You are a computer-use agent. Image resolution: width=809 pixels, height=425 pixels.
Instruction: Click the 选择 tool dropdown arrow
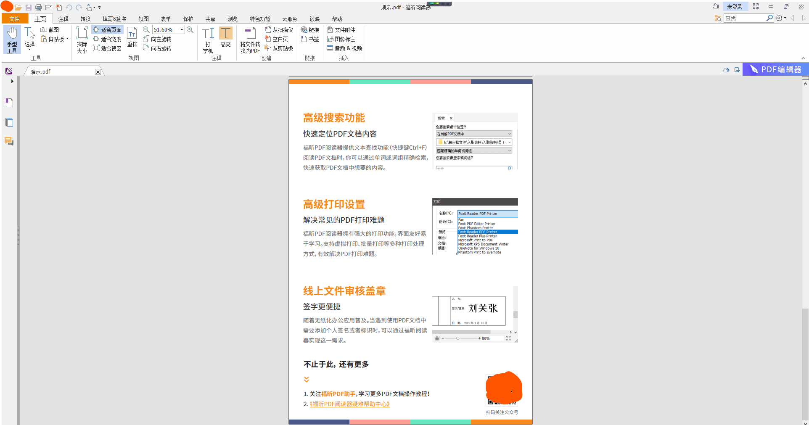pos(29,50)
